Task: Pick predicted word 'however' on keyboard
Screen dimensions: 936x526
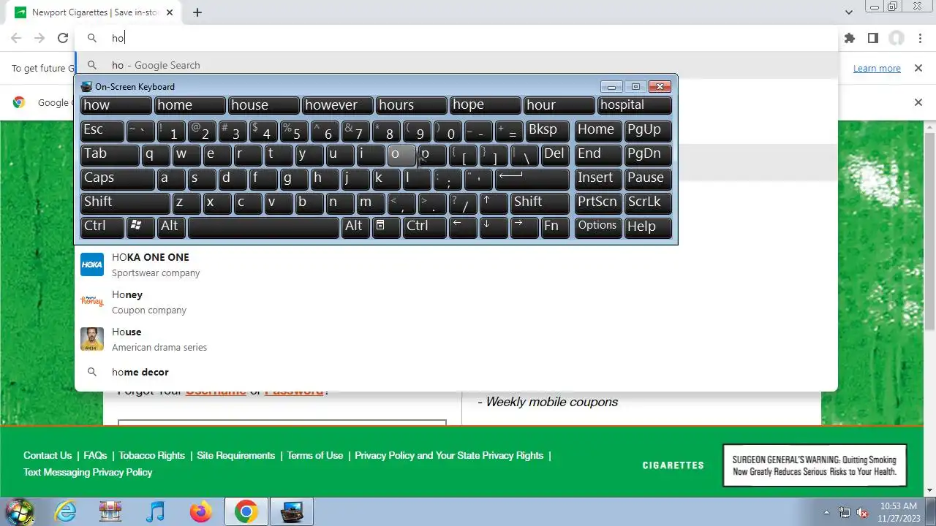Action: pos(337,105)
